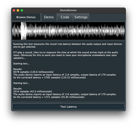The height and width of the screenshot is (126, 137).
Task: Click the line with 1721 samples corrected latency
Action: pos(49,97)
